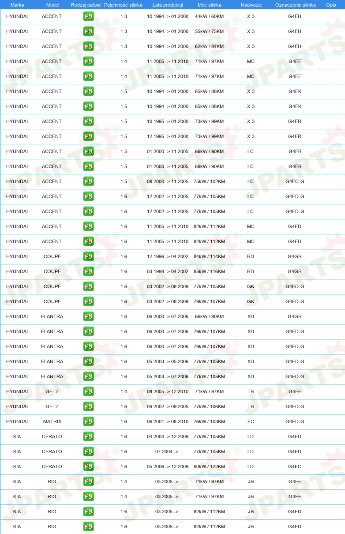The height and width of the screenshot is (534, 345).
Task: Click the fuel icon in the Coupe 84kW / 114KM row
Action: [88, 256]
